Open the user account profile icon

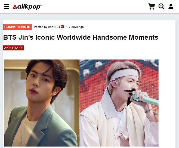pyautogui.click(x=171, y=7)
